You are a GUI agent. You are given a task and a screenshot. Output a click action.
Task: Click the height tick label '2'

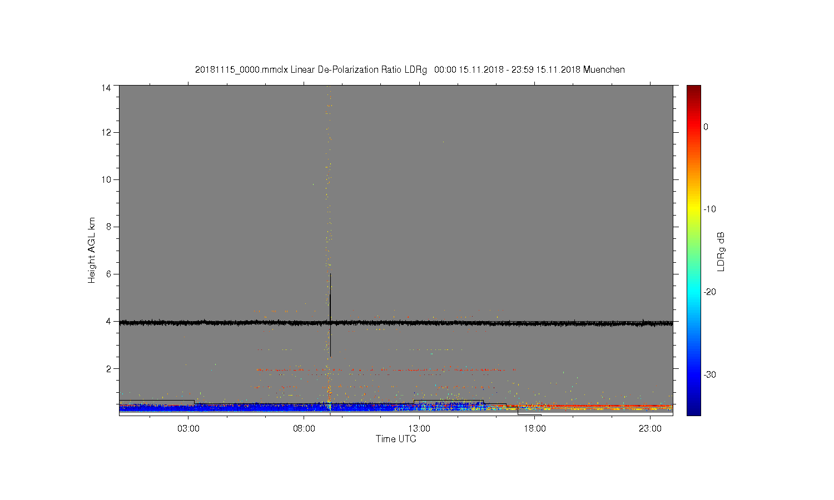[x=108, y=368]
